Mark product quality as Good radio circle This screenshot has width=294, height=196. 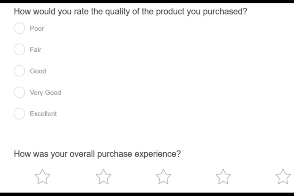(19, 71)
